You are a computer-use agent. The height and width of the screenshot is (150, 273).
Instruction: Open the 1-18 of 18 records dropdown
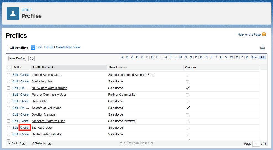pos(24,143)
